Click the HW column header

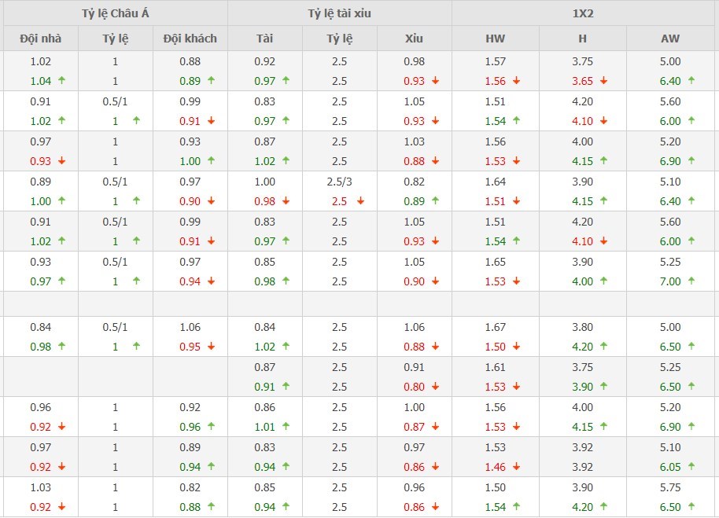(x=496, y=38)
